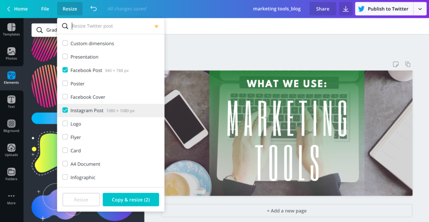Click the All changes saved status
The width and height of the screenshot is (429, 222).
tap(127, 9)
